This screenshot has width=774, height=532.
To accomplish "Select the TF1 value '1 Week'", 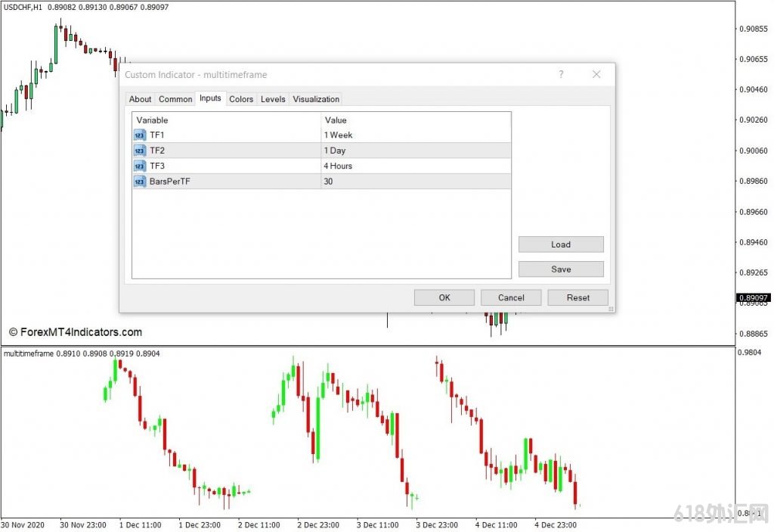I will tap(339, 135).
